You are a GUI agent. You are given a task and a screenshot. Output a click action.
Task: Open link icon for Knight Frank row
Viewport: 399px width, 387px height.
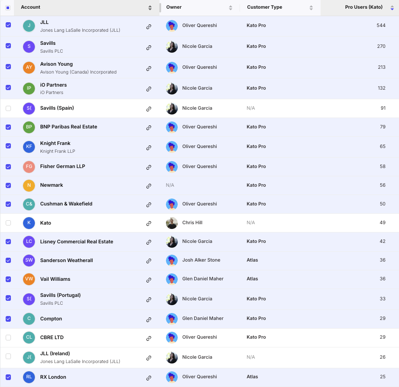pyautogui.click(x=149, y=148)
